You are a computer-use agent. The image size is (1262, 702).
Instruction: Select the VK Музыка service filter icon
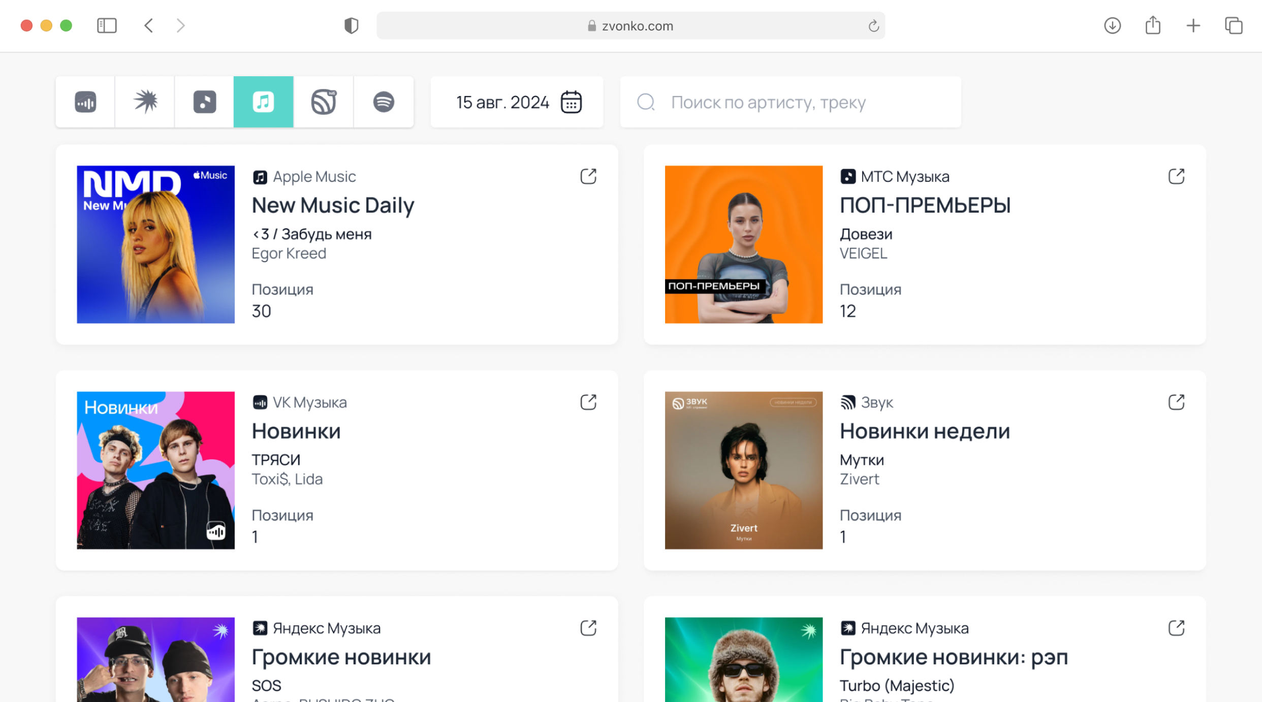pos(85,102)
